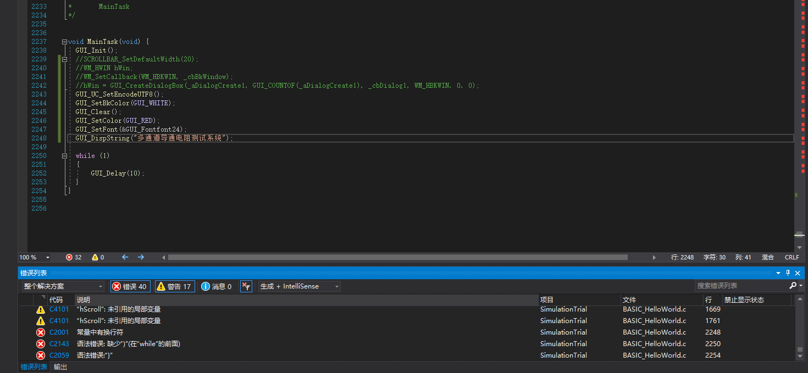Open the C4101 link on line 1761 row
808x373 pixels.
pos(59,321)
